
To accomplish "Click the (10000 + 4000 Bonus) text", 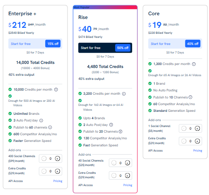I will click(x=35, y=68).
